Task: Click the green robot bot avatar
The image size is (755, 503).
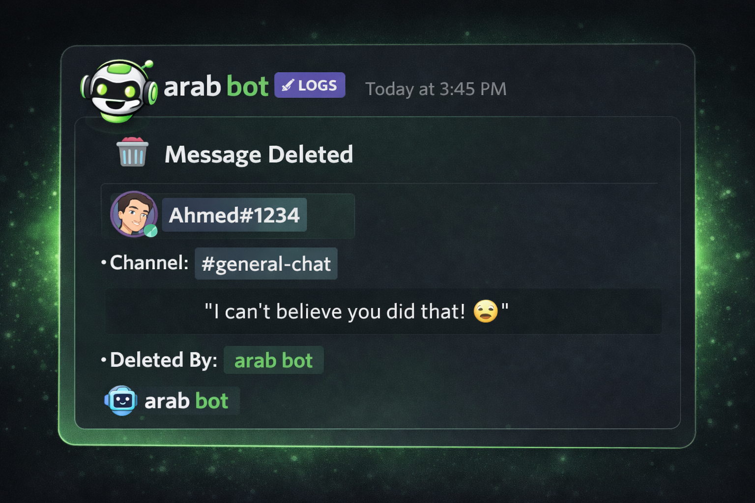Action: (118, 90)
